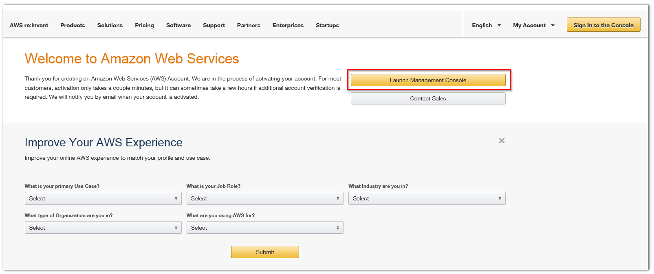The width and height of the screenshot is (654, 274).
Task: Navigate to the Pricing page
Action: point(144,25)
